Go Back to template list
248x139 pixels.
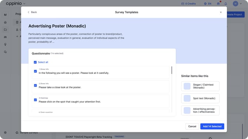coord(32,12)
